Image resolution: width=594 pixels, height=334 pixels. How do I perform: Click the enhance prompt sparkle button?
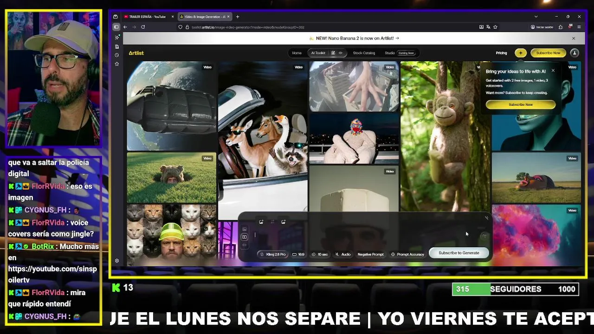pyautogui.click(x=484, y=236)
